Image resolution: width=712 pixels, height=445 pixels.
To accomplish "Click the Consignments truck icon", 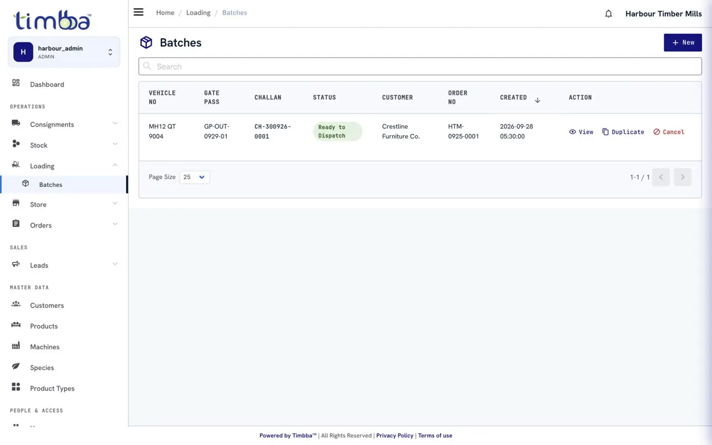I will pos(16,123).
